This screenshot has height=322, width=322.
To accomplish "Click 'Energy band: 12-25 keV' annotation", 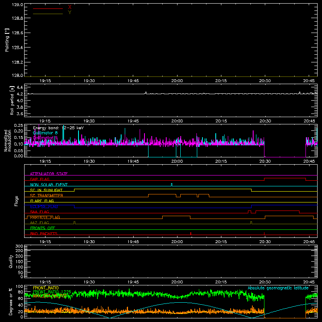I will coord(58,128).
